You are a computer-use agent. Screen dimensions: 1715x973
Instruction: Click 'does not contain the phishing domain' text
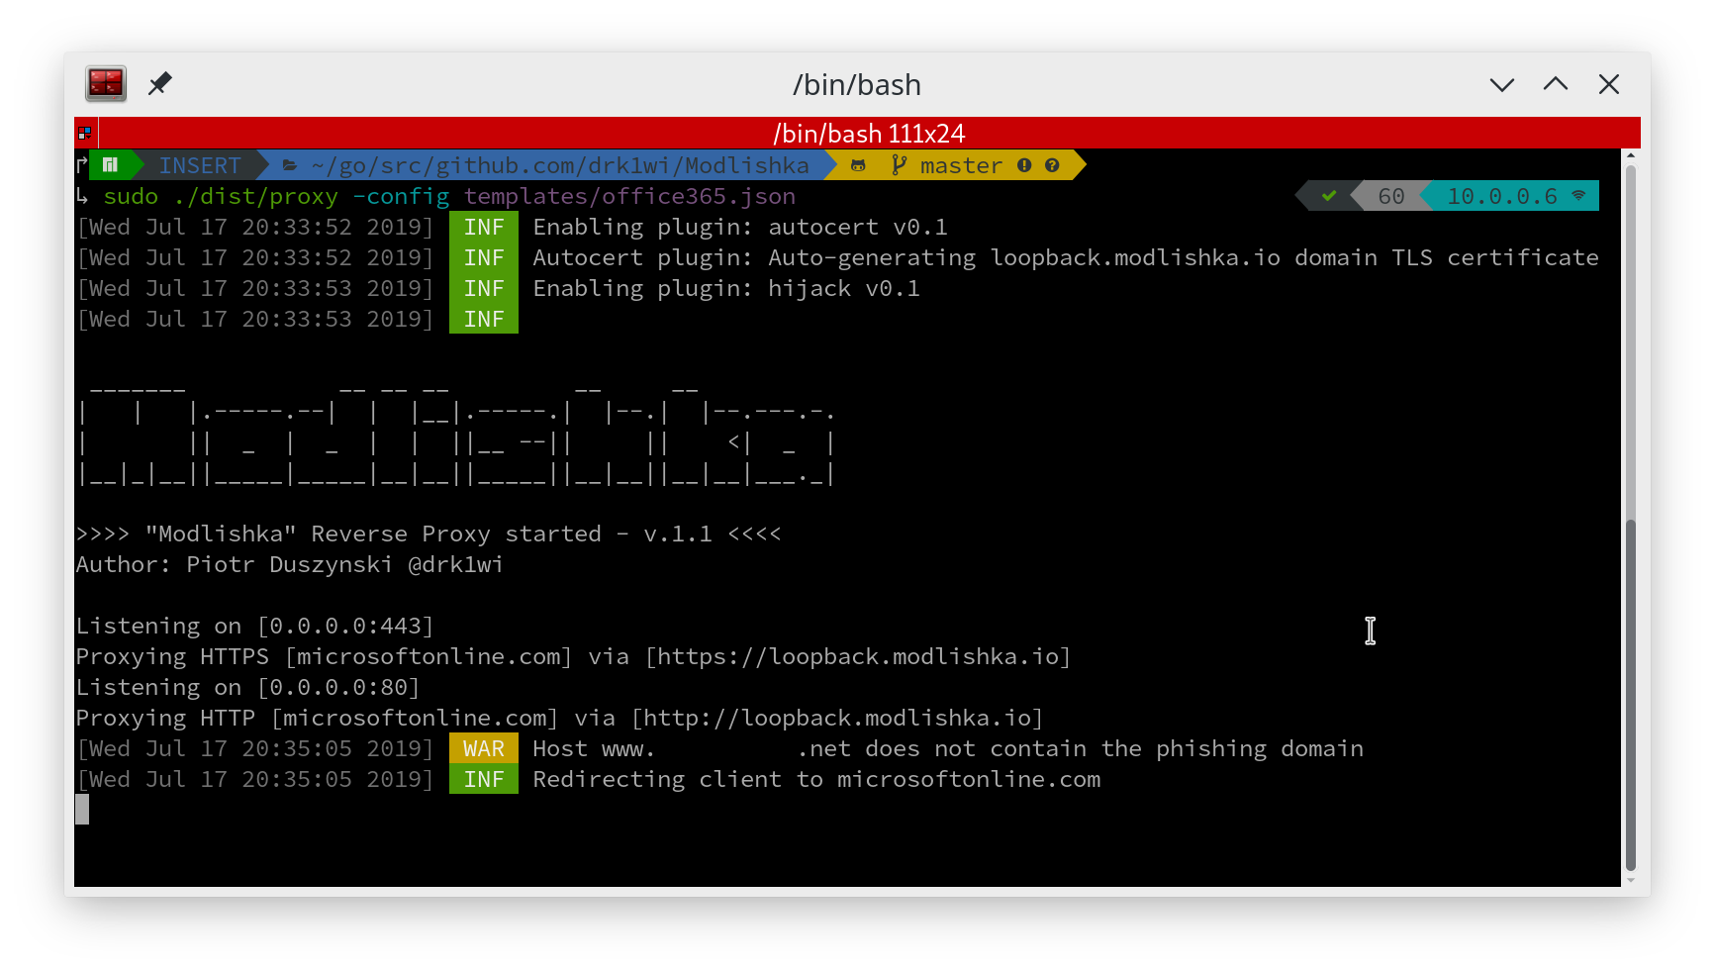pyautogui.click(x=1114, y=748)
